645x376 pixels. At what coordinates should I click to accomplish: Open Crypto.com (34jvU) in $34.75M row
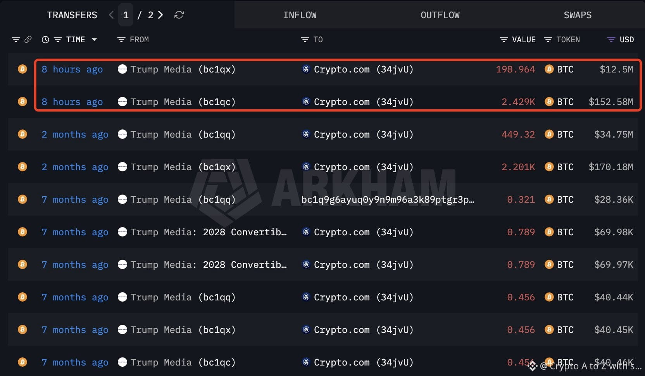(x=364, y=135)
